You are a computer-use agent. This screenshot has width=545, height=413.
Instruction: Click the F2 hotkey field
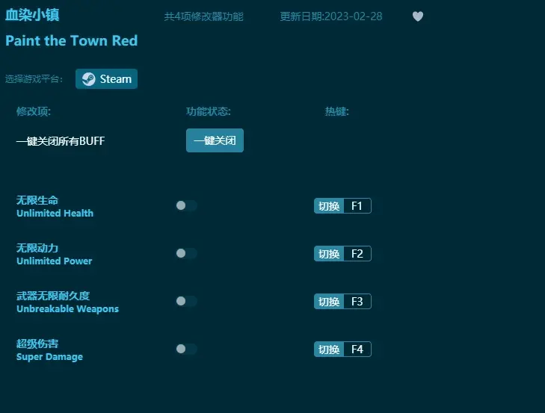coord(357,254)
